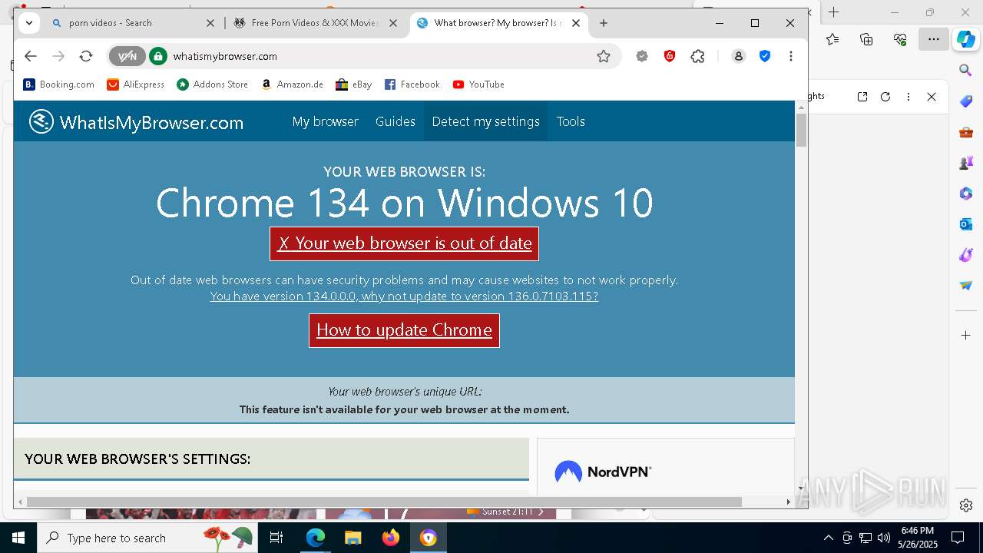983x553 pixels.
Task: Open the Addons Store bookmark
Action: [x=213, y=84]
